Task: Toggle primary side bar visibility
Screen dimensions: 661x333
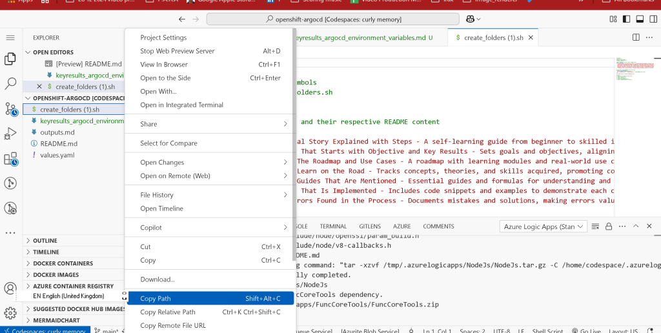Action: coord(626,19)
